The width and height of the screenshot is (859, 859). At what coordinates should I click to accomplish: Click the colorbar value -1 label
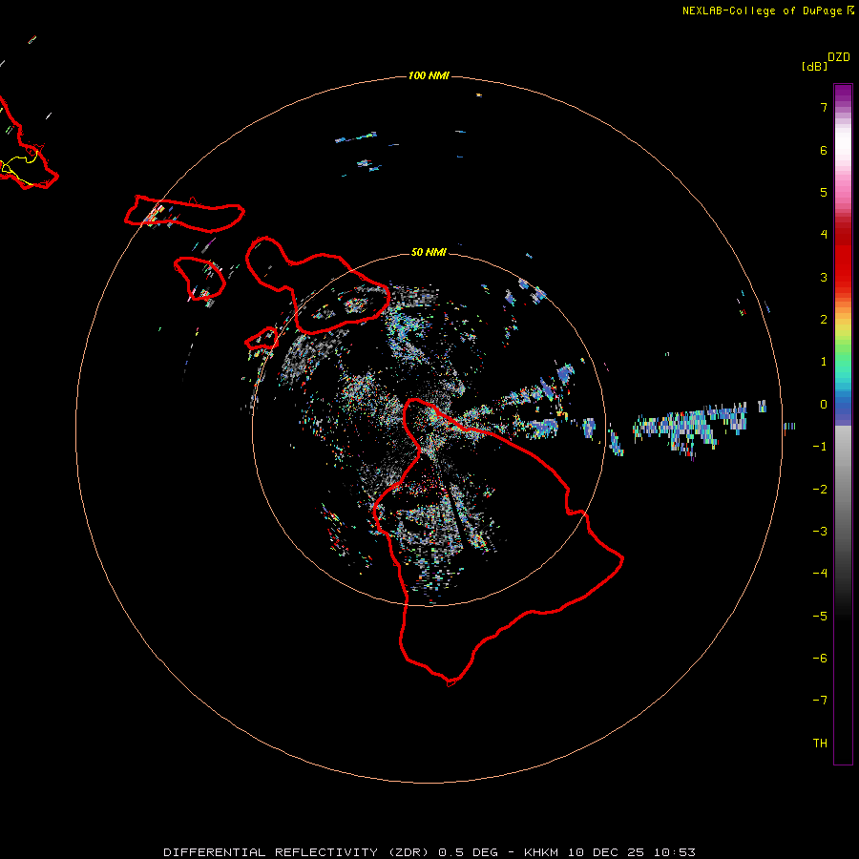point(820,447)
